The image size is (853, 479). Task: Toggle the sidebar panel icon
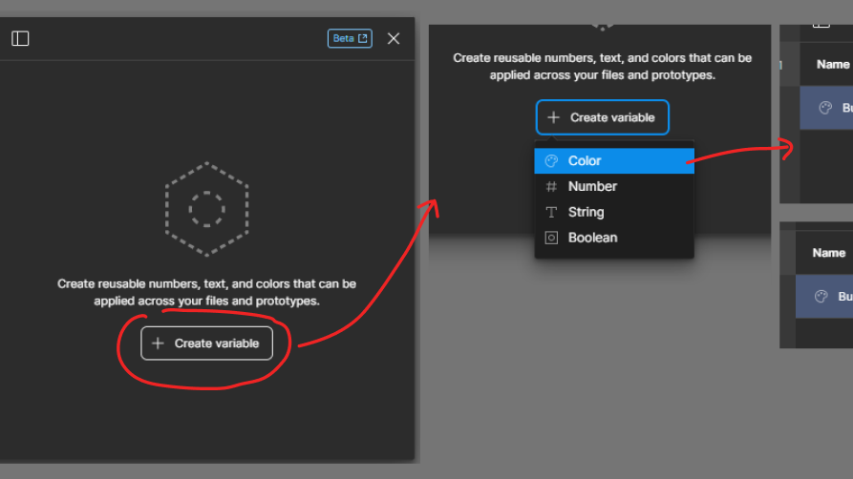click(x=20, y=38)
